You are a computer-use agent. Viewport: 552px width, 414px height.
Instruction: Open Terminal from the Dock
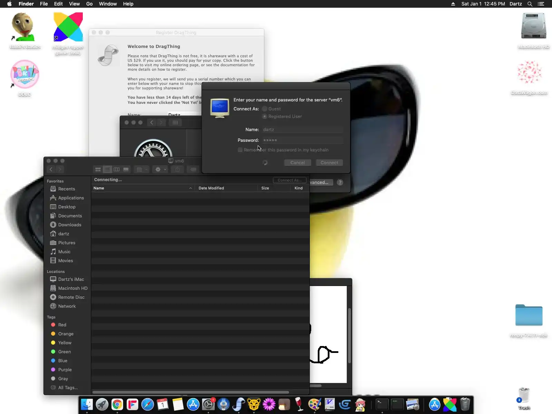(x=382, y=404)
